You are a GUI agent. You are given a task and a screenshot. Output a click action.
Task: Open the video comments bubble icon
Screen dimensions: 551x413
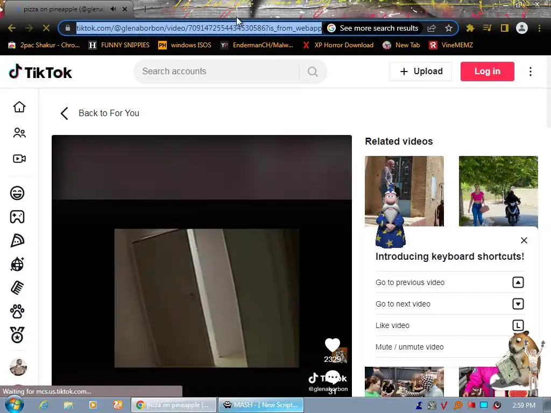pos(333,378)
